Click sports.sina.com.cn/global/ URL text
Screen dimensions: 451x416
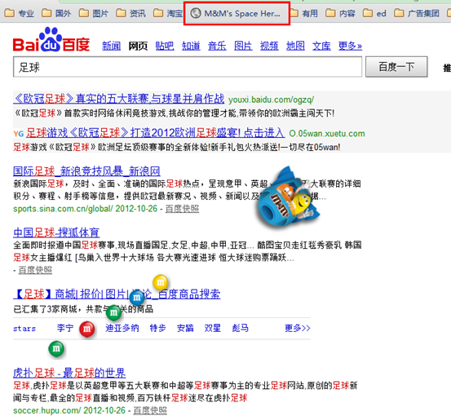pyautogui.click(x=63, y=209)
